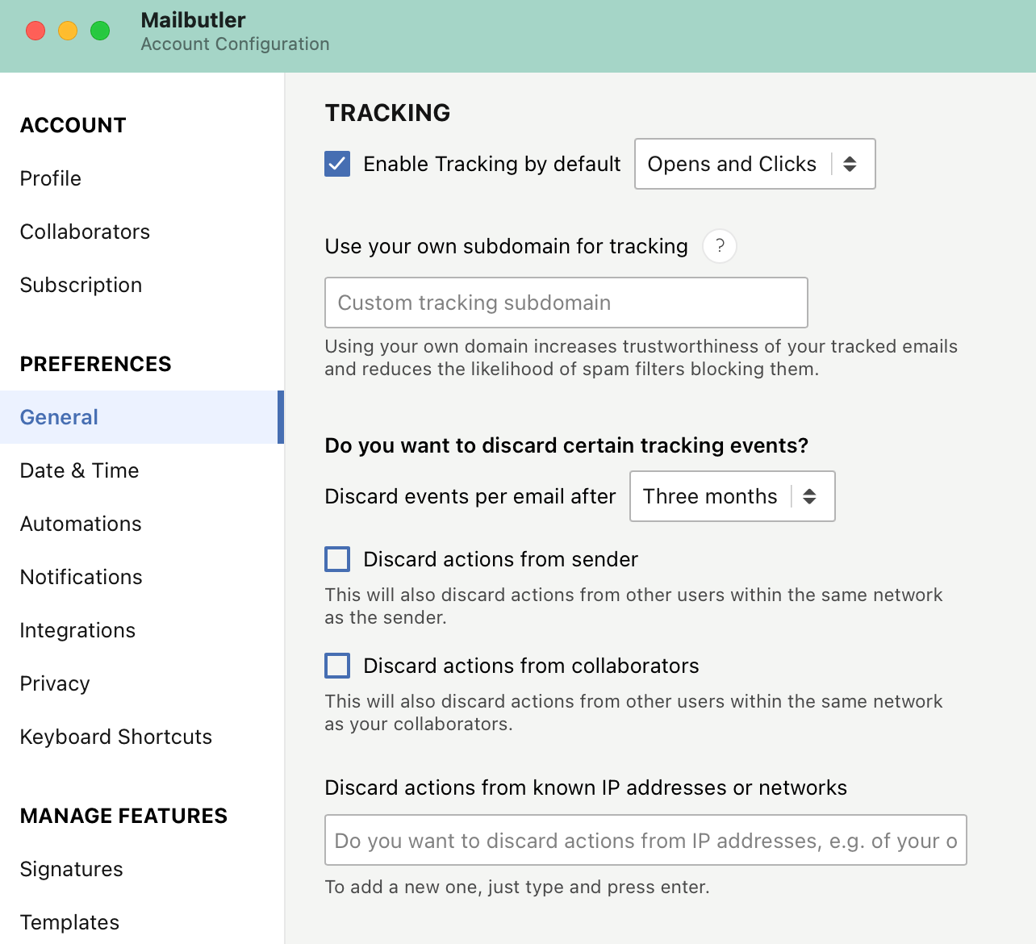Screen dimensions: 1036x944
Task: Click 'Do you want to discard certain tracking events?' heading
Action: point(567,445)
